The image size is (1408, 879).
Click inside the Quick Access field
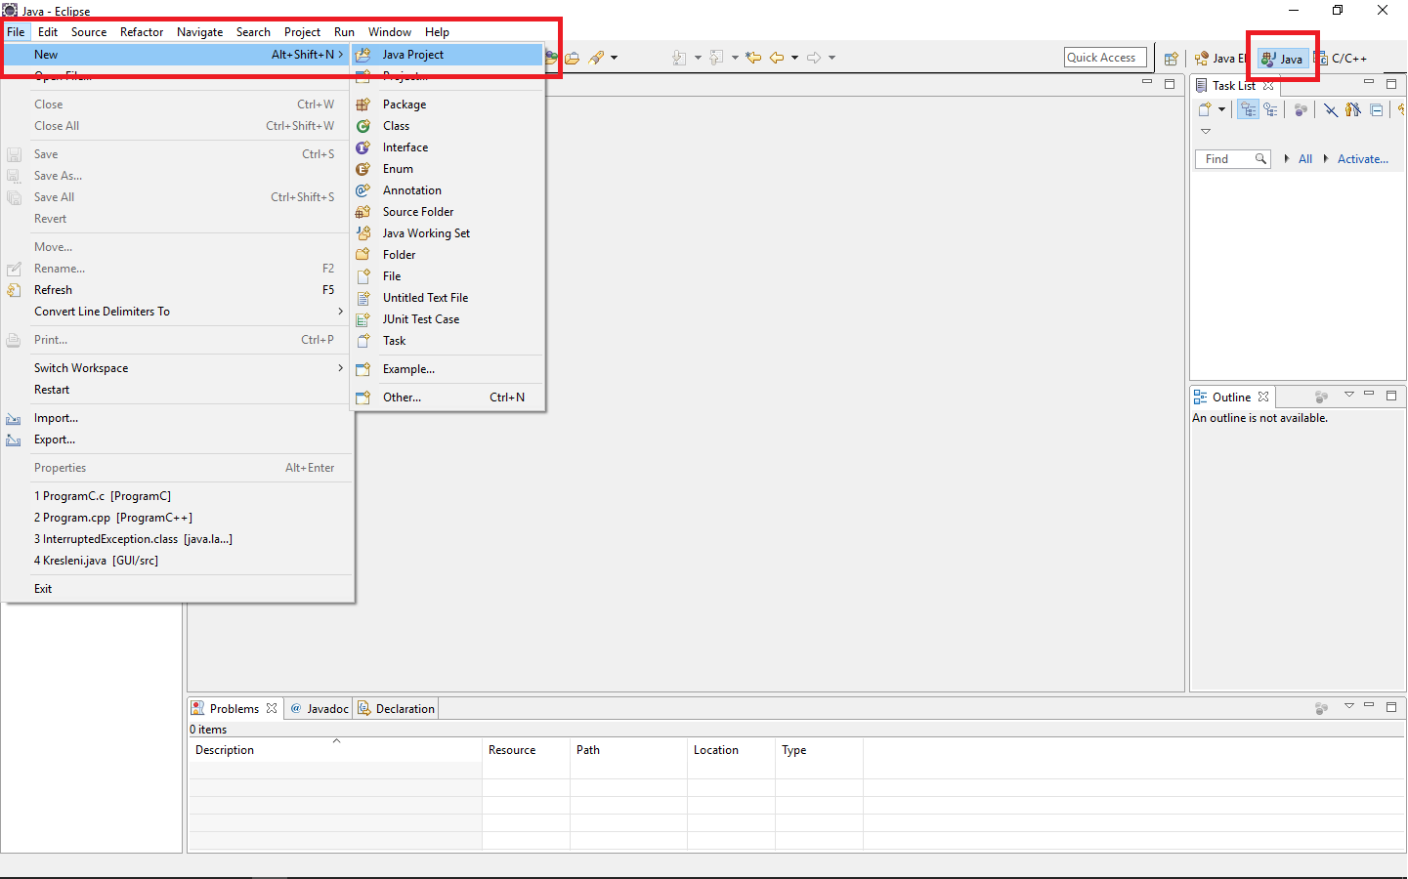1104,57
